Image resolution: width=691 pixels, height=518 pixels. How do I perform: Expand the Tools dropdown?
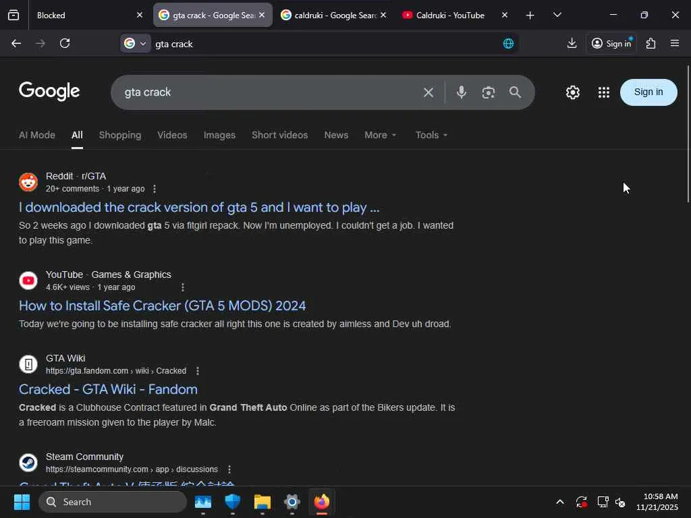(x=431, y=135)
